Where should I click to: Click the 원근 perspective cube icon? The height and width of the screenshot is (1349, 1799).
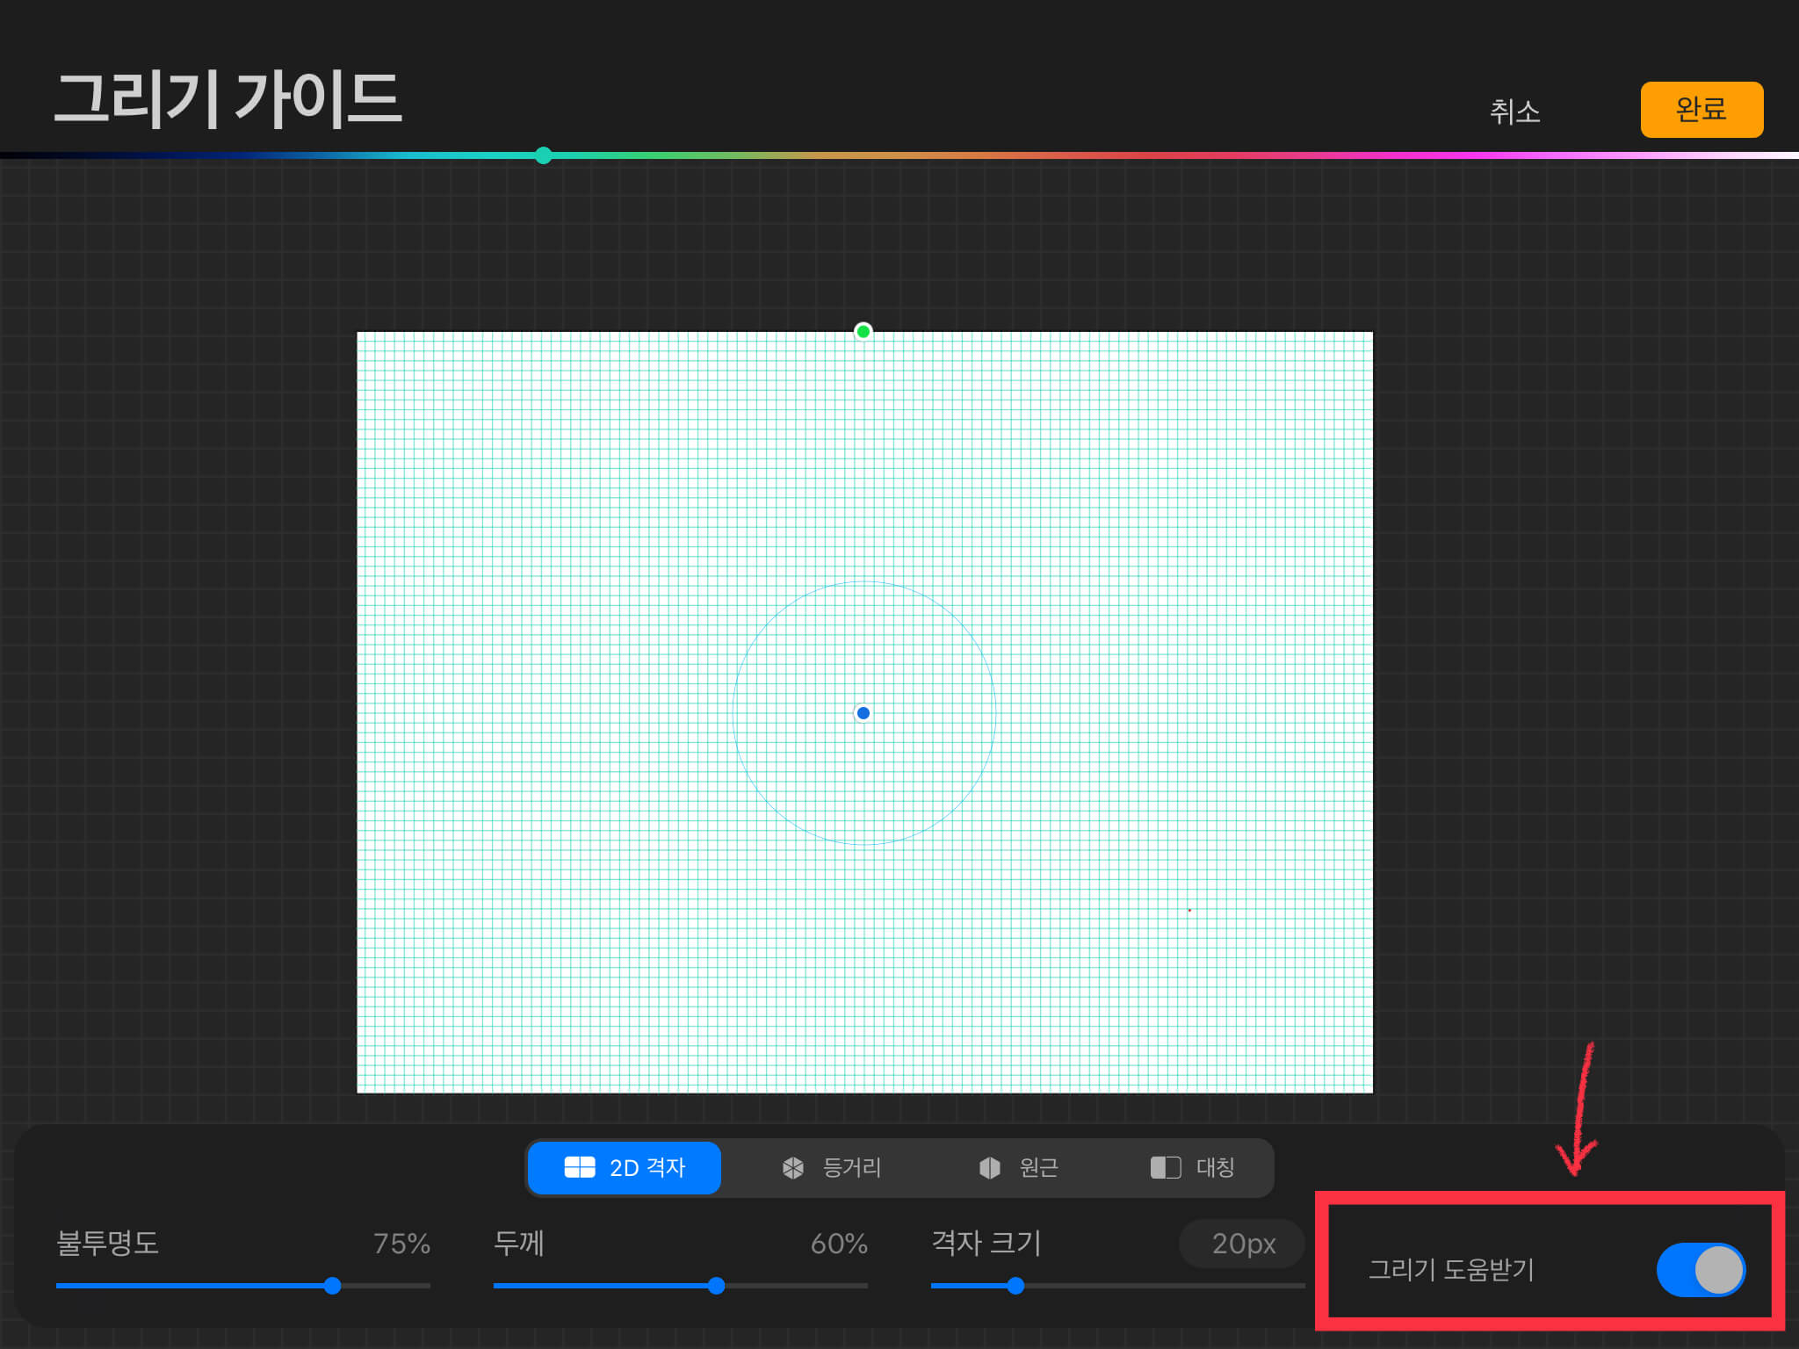click(x=990, y=1167)
